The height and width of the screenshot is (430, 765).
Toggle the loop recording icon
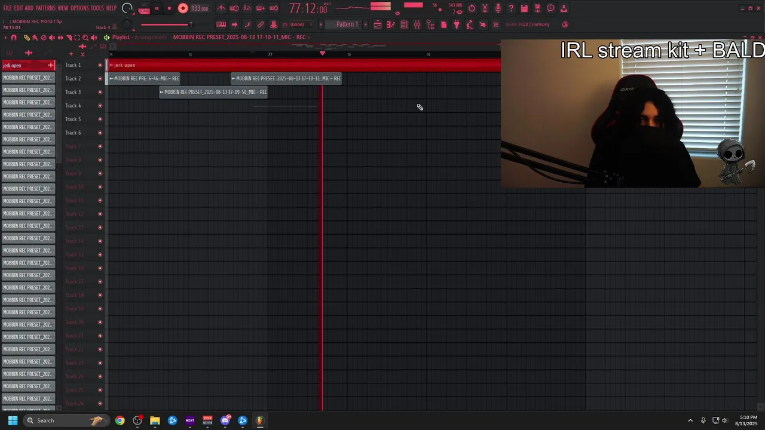(274, 8)
